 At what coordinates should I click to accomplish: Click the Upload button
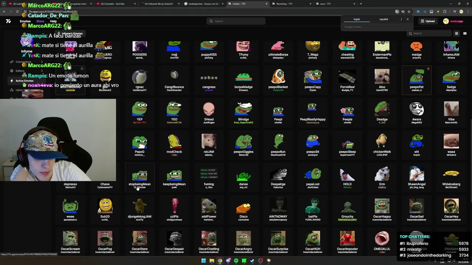[428, 21]
